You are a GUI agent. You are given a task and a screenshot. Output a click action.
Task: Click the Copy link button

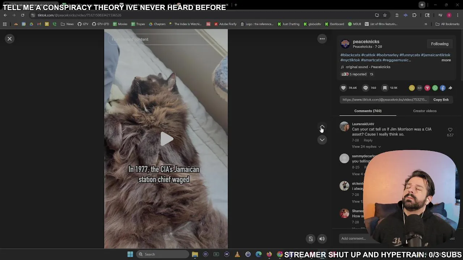(441, 100)
